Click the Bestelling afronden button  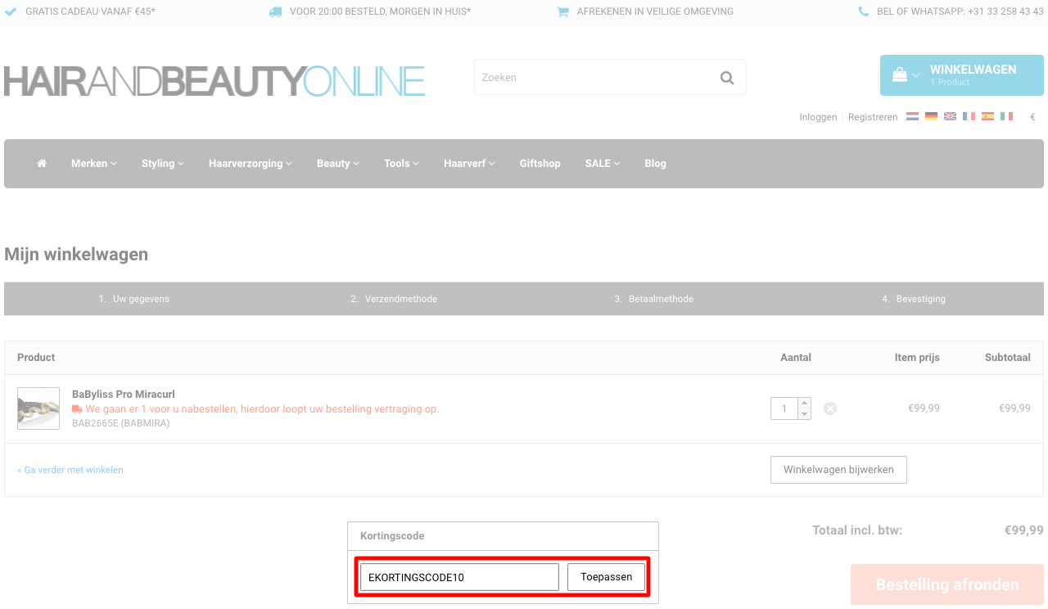tap(947, 584)
